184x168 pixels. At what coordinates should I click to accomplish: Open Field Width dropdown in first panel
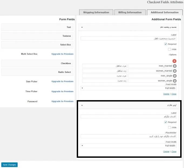coord(128,88)
